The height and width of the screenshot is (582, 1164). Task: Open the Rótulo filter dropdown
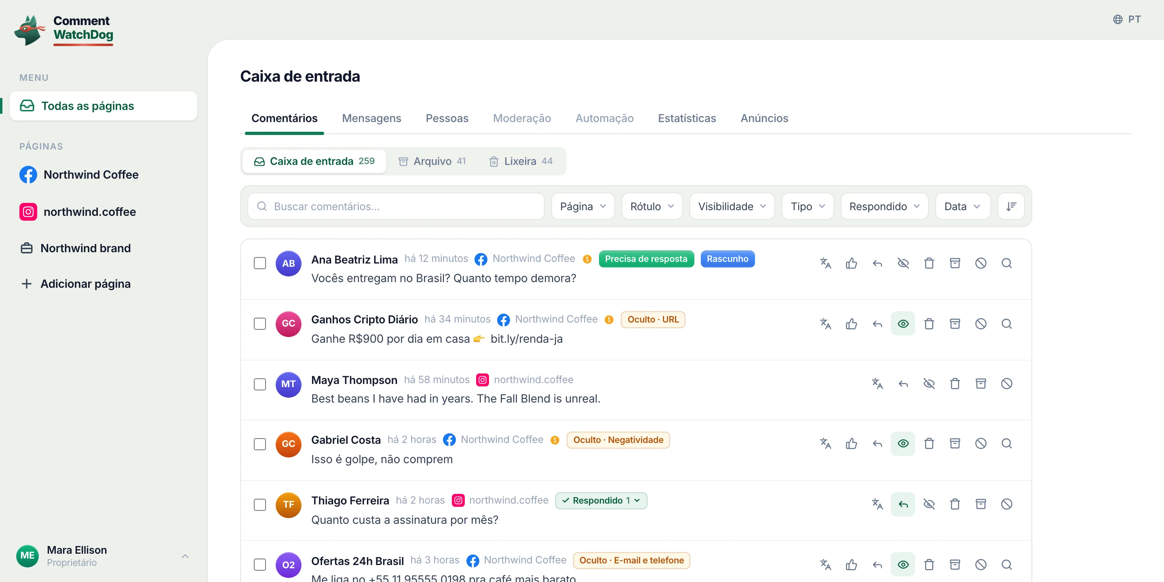[x=652, y=207]
